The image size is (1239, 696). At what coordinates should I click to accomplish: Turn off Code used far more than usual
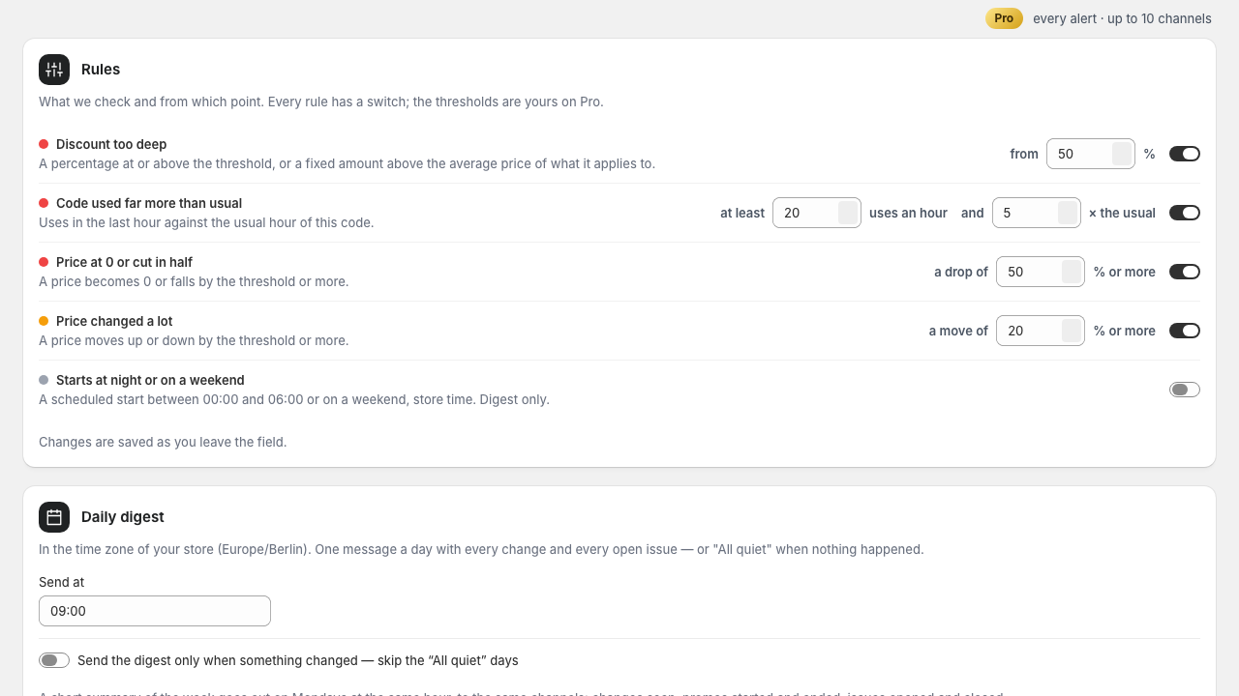tap(1185, 213)
